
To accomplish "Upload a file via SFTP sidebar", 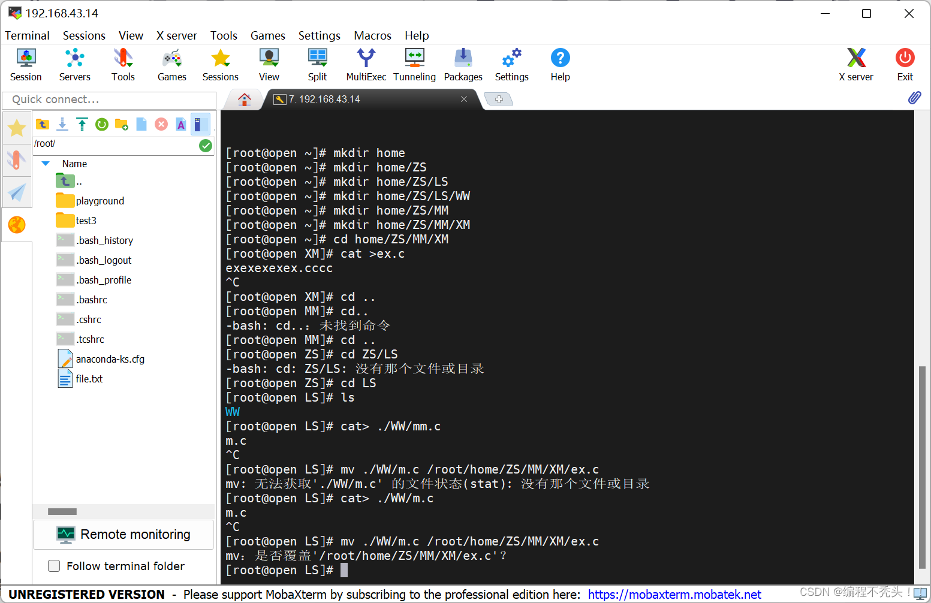I will 82,124.
